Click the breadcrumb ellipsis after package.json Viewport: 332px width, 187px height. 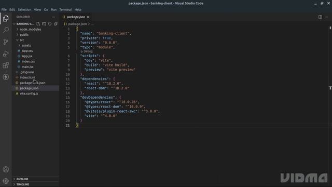92,24
